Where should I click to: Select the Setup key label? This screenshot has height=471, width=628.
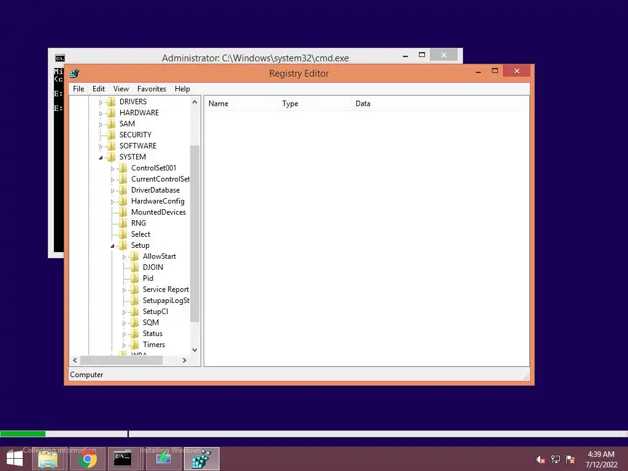pos(140,245)
